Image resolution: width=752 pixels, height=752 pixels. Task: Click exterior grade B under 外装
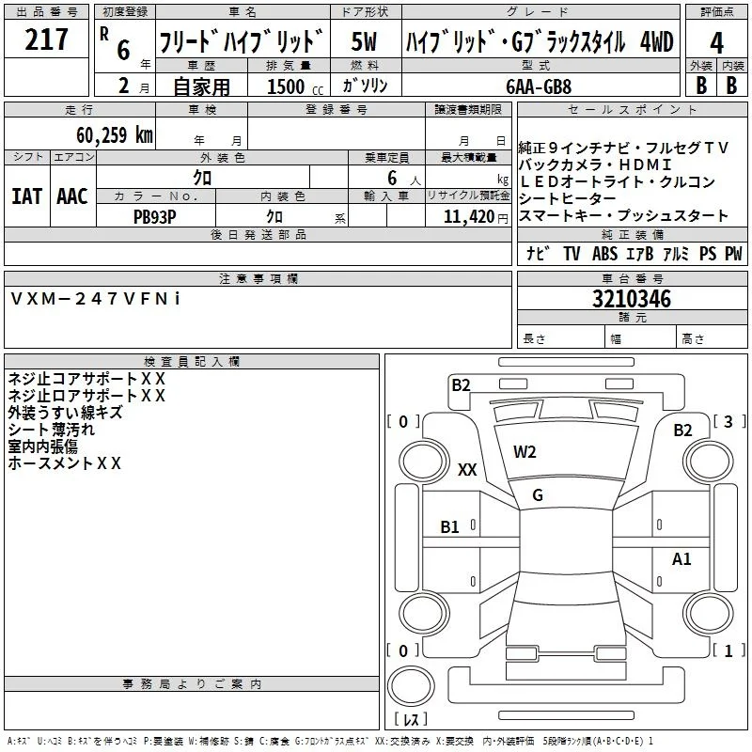701,86
